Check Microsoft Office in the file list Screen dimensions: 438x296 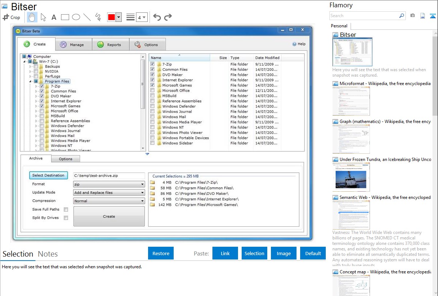coord(152,91)
